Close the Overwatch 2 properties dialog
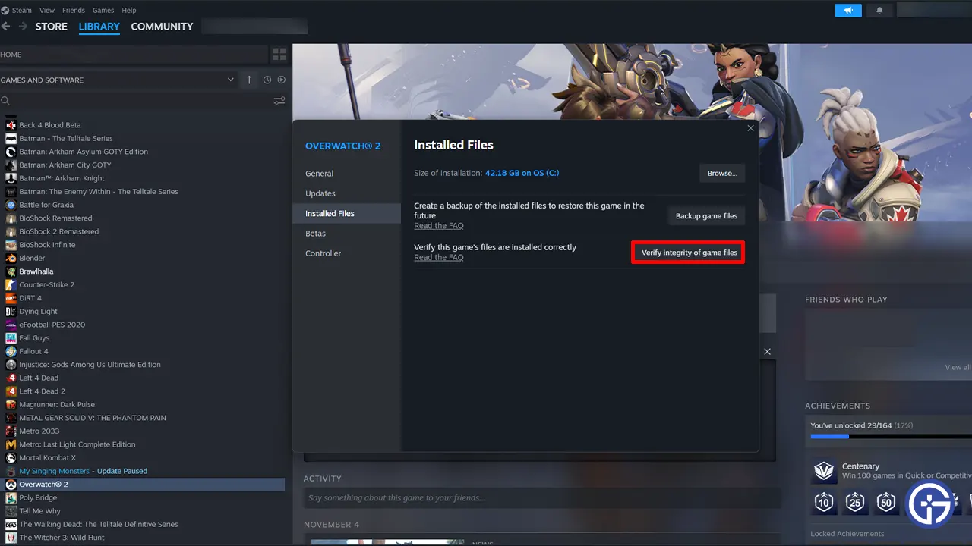 point(750,128)
